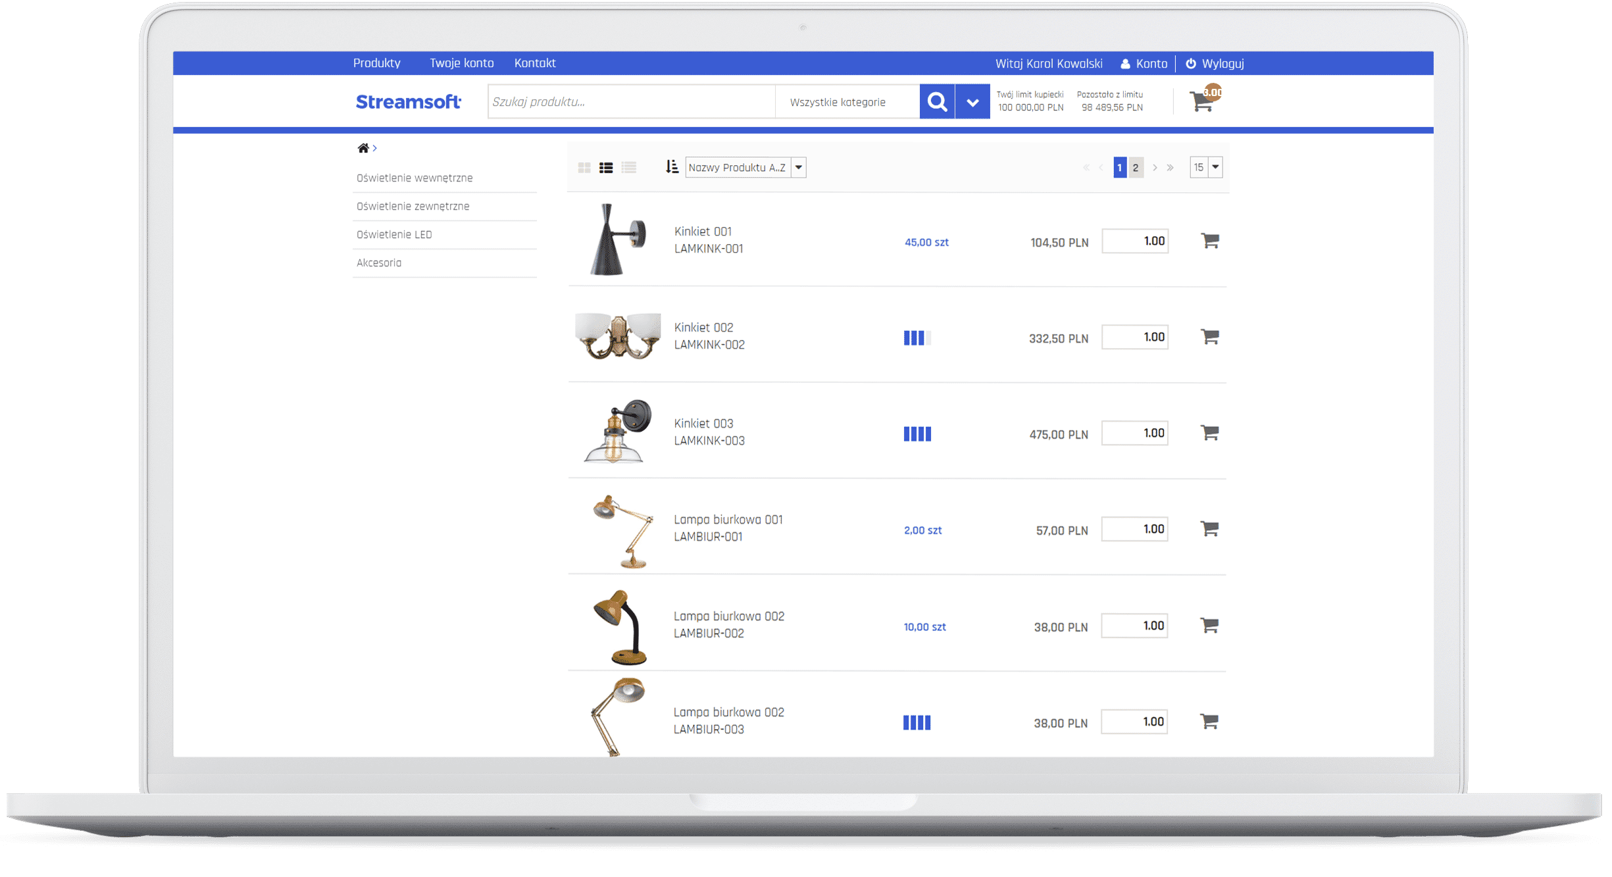1612x877 pixels.
Task: Click the Konto link with user icon
Action: tap(1144, 64)
